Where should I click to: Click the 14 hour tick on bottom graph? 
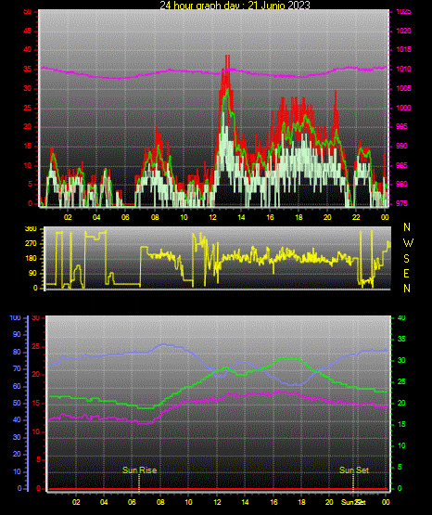[x=245, y=502]
